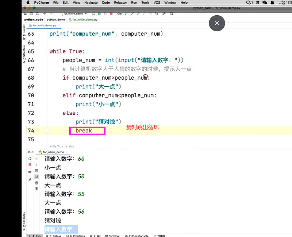Image resolution: width=292 pixels, height=237 pixels.
Task: Click the Synchronize refresh icon in toolbar
Action: click(x=37, y=14)
